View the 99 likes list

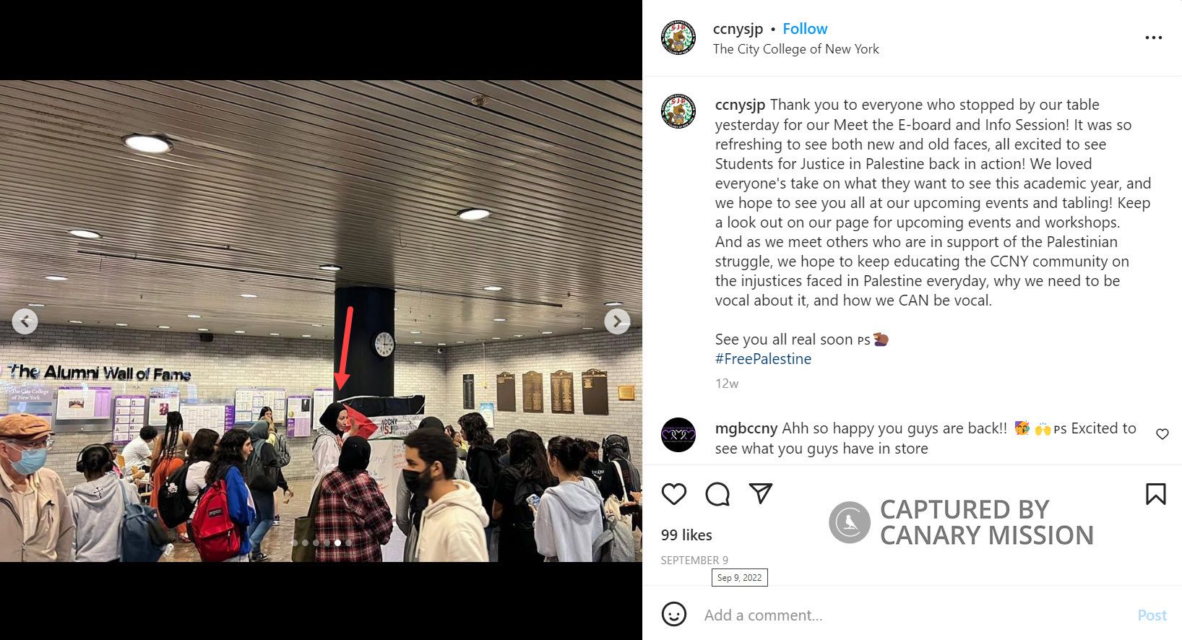point(686,535)
